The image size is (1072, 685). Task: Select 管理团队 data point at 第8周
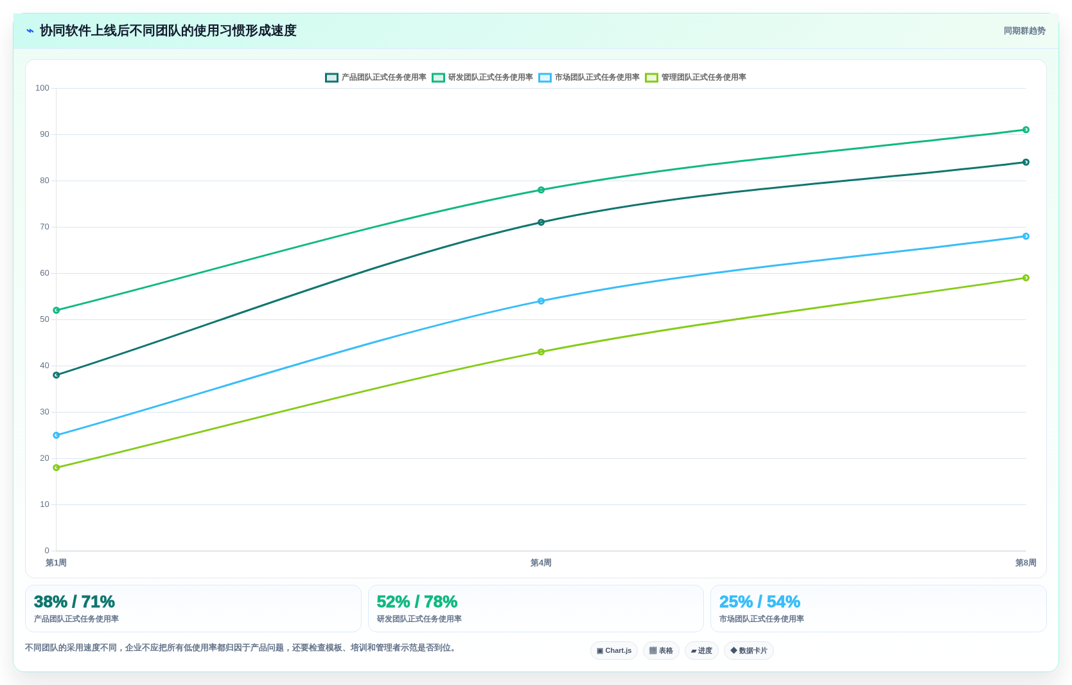tap(1026, 278)
